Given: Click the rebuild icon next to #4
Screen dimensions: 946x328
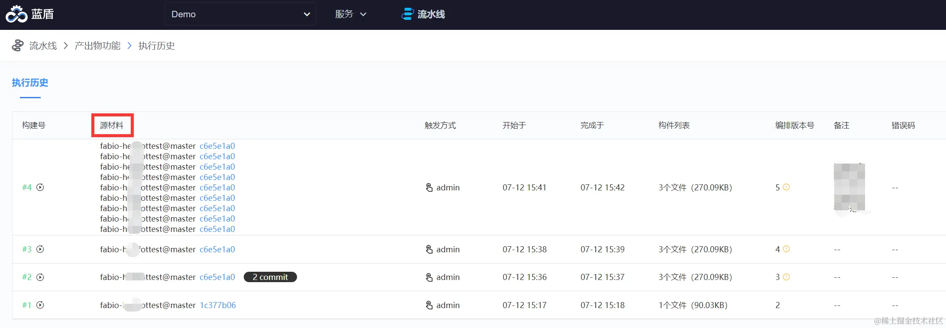Looking at the screenshot, I should click(x=40, y=187).
